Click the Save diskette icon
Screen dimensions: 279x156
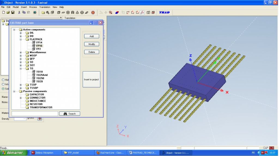pos(13,13)
